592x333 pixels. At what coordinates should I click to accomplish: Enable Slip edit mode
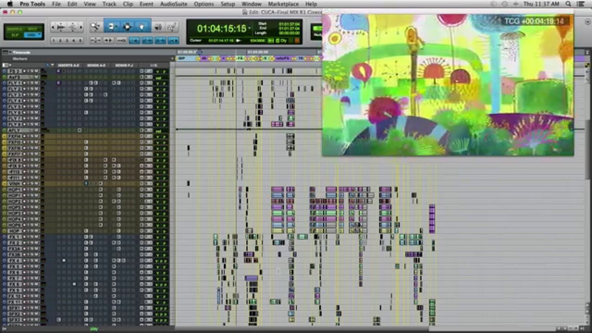[x=14, y=35]
